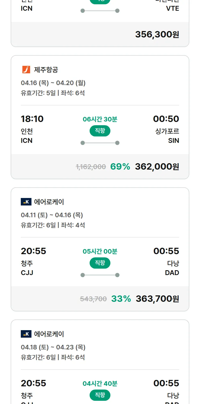This screenshot has width=200, height=404.
Task: Open the 에어로케이 name on the 04.11 flight
Action: 49,202
